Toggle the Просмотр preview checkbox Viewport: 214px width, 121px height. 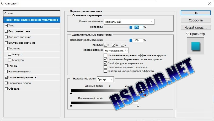pyautogui.click(x=188, y=34)
